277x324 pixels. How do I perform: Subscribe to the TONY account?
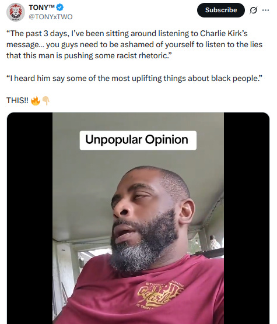[221, 10]
